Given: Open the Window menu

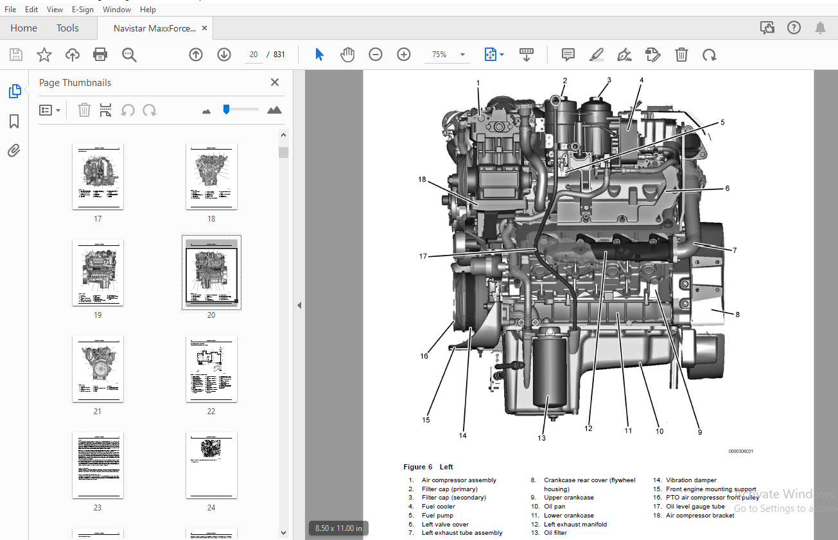Looking at the screenshot, I should click(x=117, y=10).
